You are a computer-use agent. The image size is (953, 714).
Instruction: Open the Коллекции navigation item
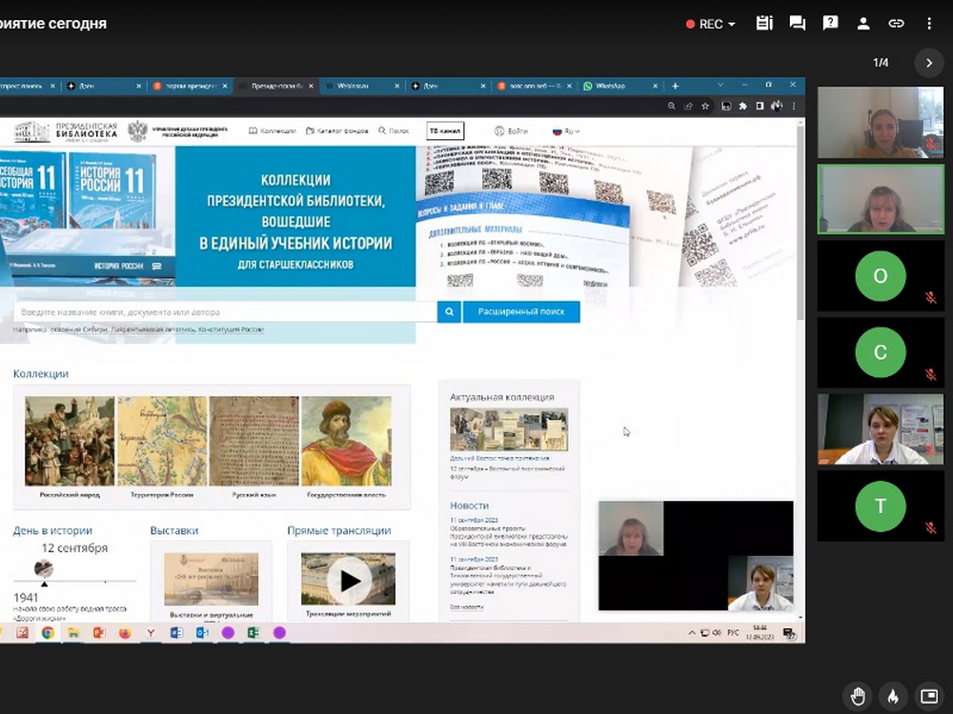(x=273, y=131)
